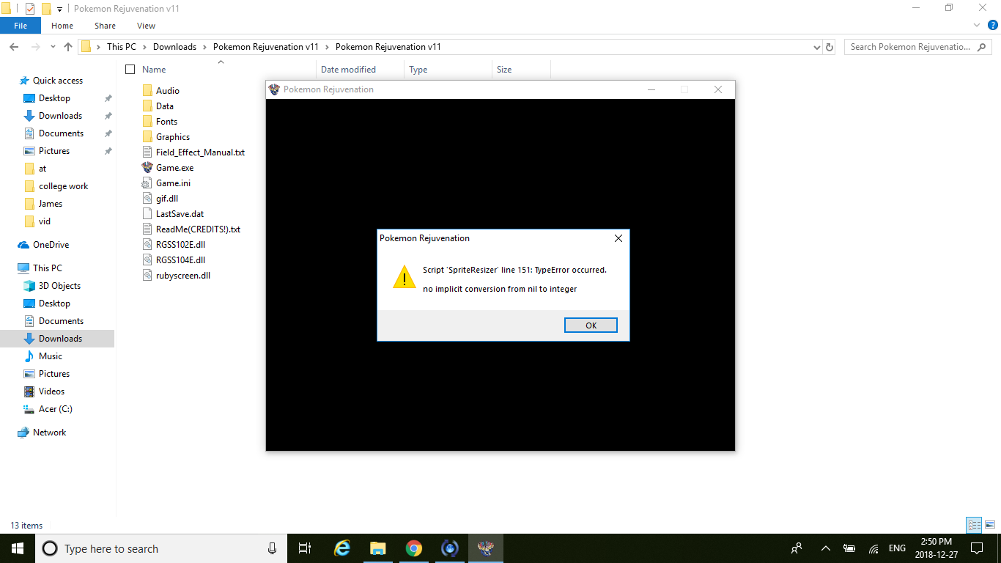Select OneDrive in the navigation pane

pos(51,245)
